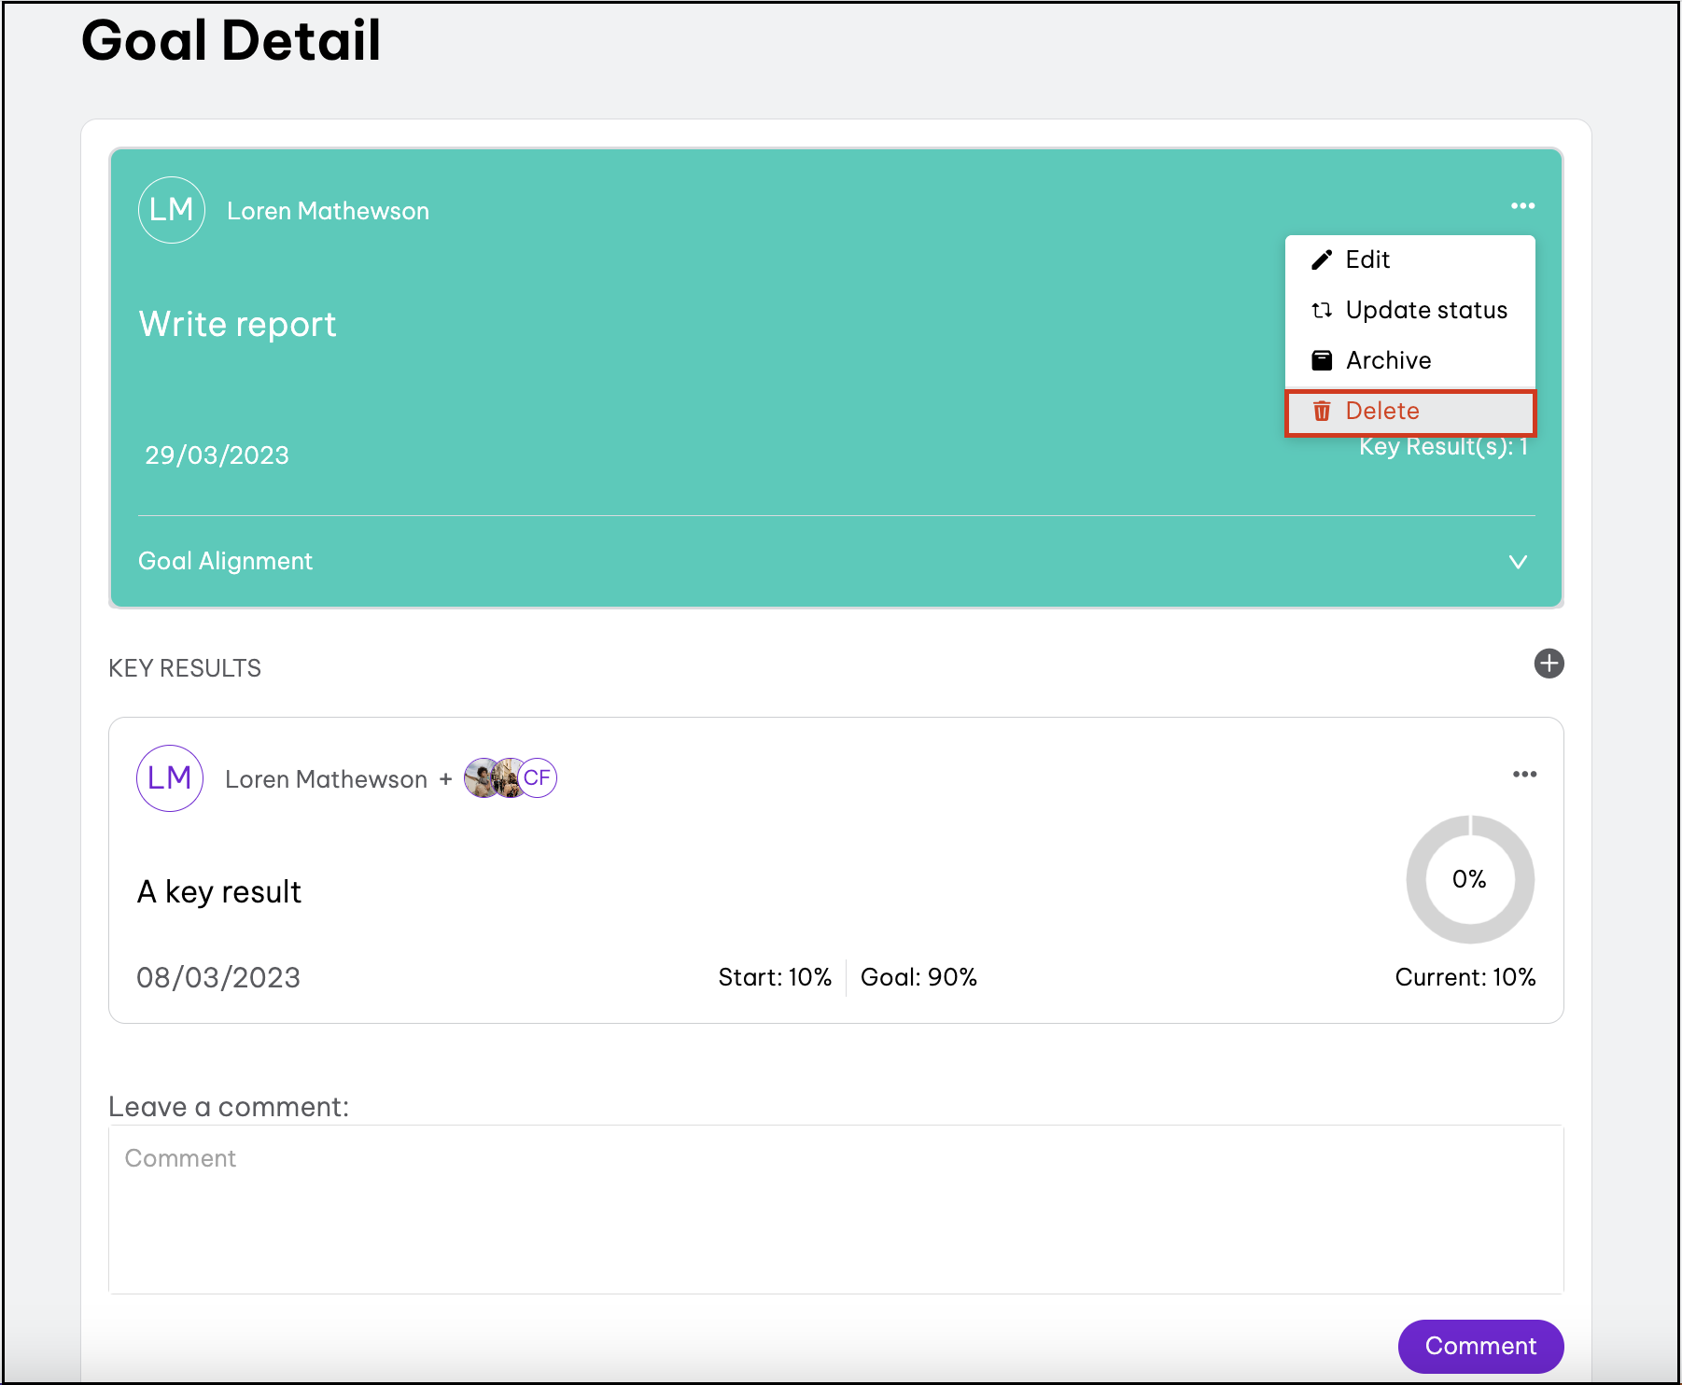Screen dimensions: 1682x1385
Task: Open the goal card's three-dot options menu
Action: [1522, 206]
